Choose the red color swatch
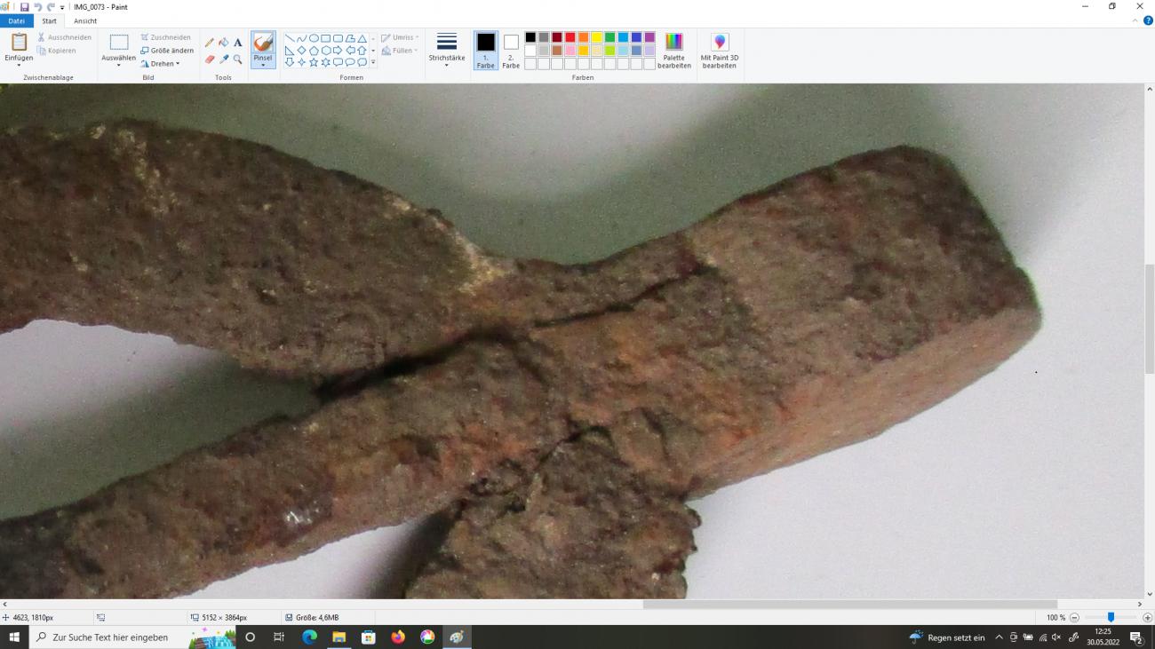 point(570,37)
